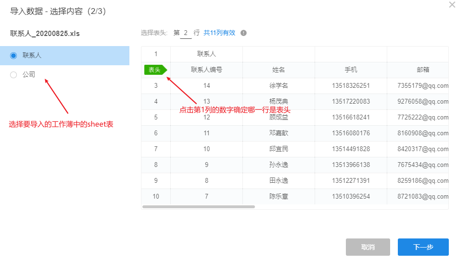Click the header row number input field

(x=186, y=33)
